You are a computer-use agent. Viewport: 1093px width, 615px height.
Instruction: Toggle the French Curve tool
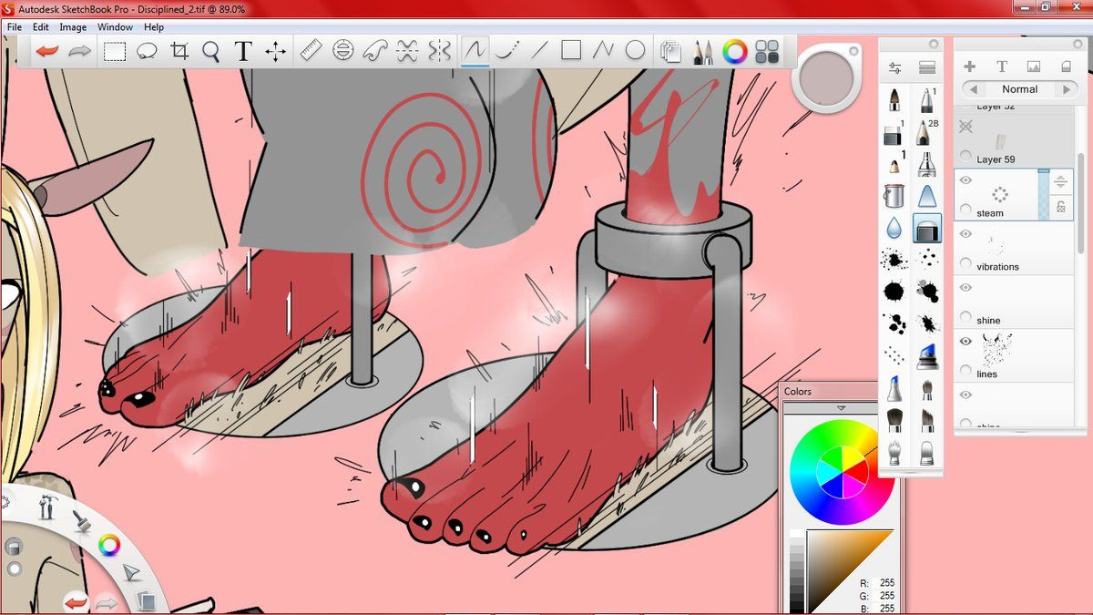coord(375,50)
